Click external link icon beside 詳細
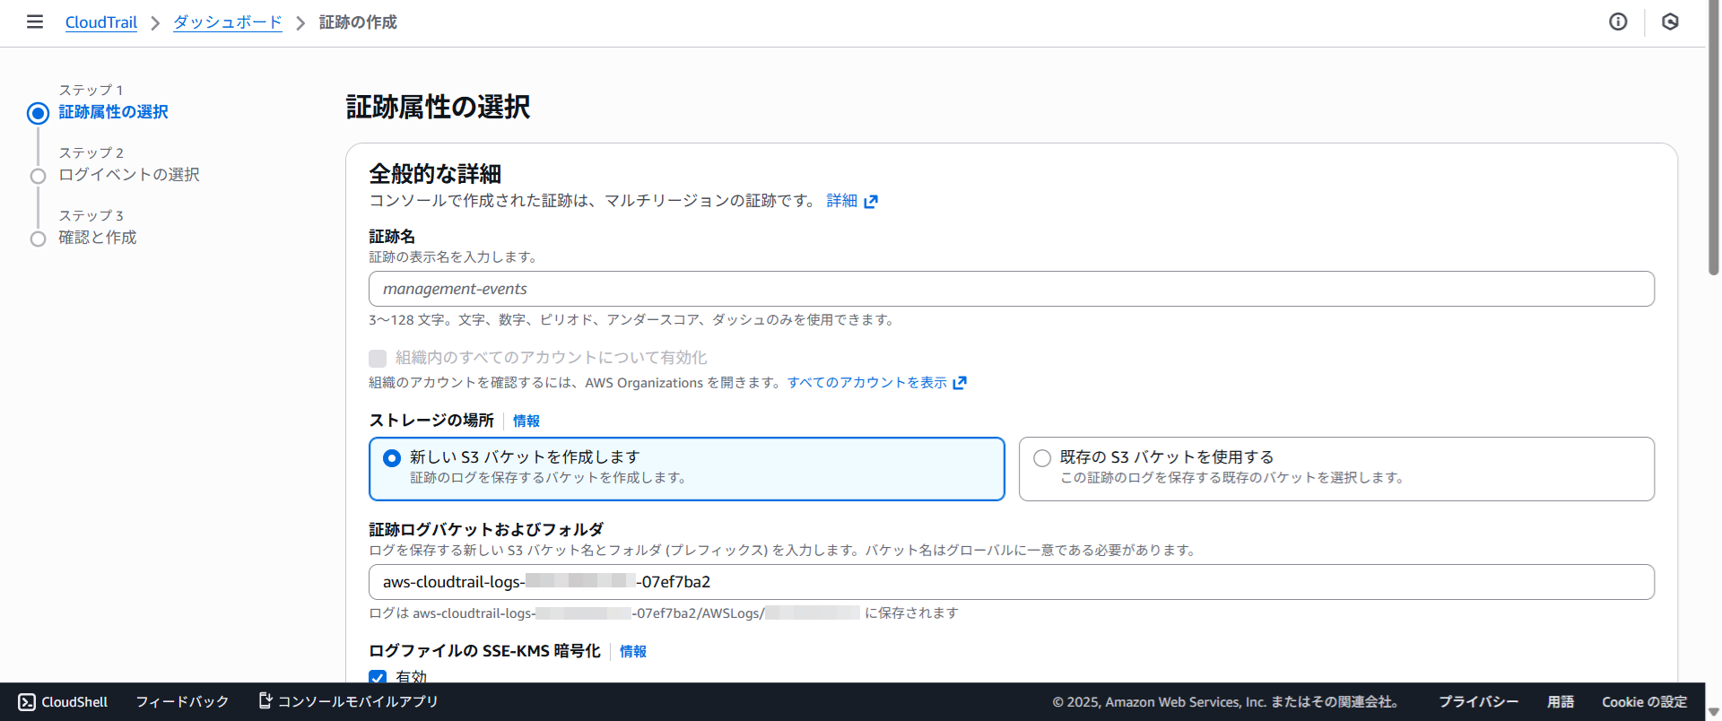The image size is (1722, 721). click(x=871, y=202)
